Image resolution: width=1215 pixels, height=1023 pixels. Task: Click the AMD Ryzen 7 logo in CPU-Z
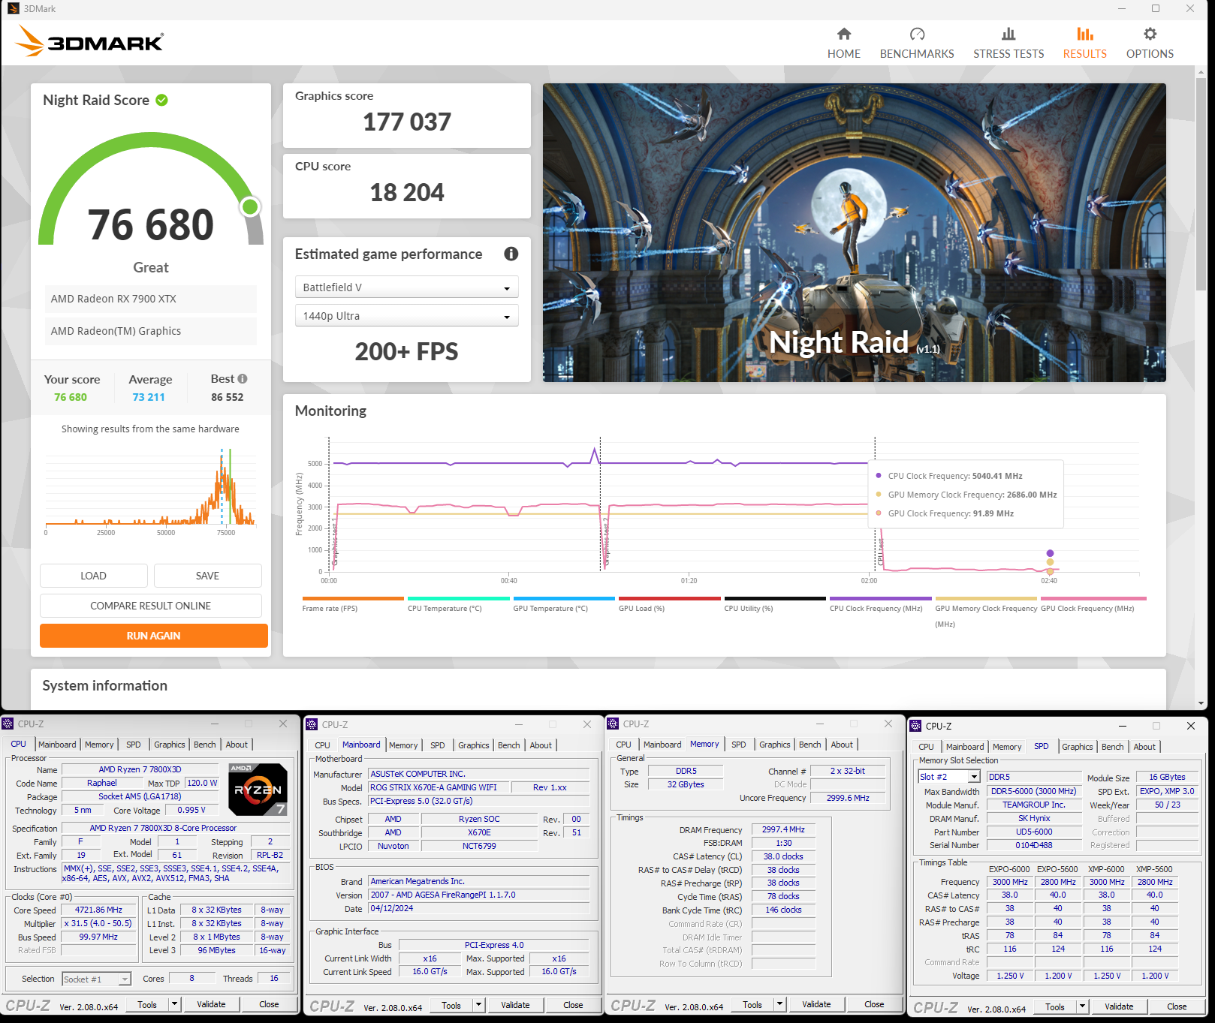[258, 790]
